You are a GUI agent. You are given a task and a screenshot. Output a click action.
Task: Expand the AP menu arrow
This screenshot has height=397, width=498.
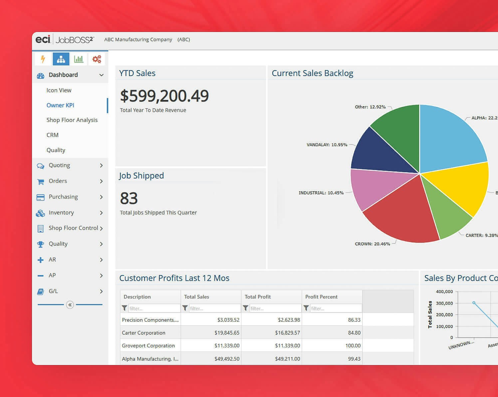(x=102, y=275)
